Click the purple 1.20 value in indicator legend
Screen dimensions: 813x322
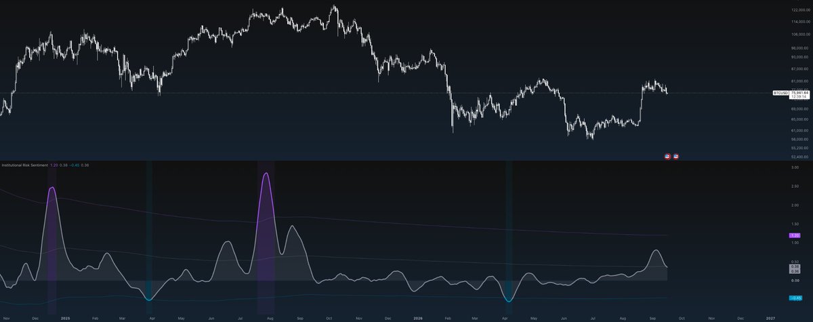pos(53,165)
